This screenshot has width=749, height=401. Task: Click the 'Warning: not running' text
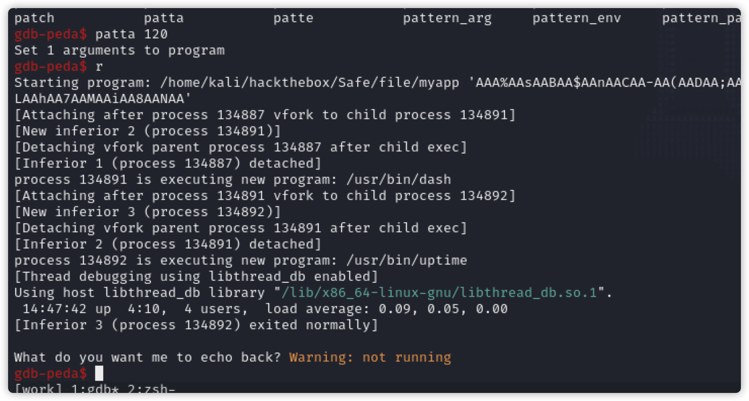pos(370,358)
